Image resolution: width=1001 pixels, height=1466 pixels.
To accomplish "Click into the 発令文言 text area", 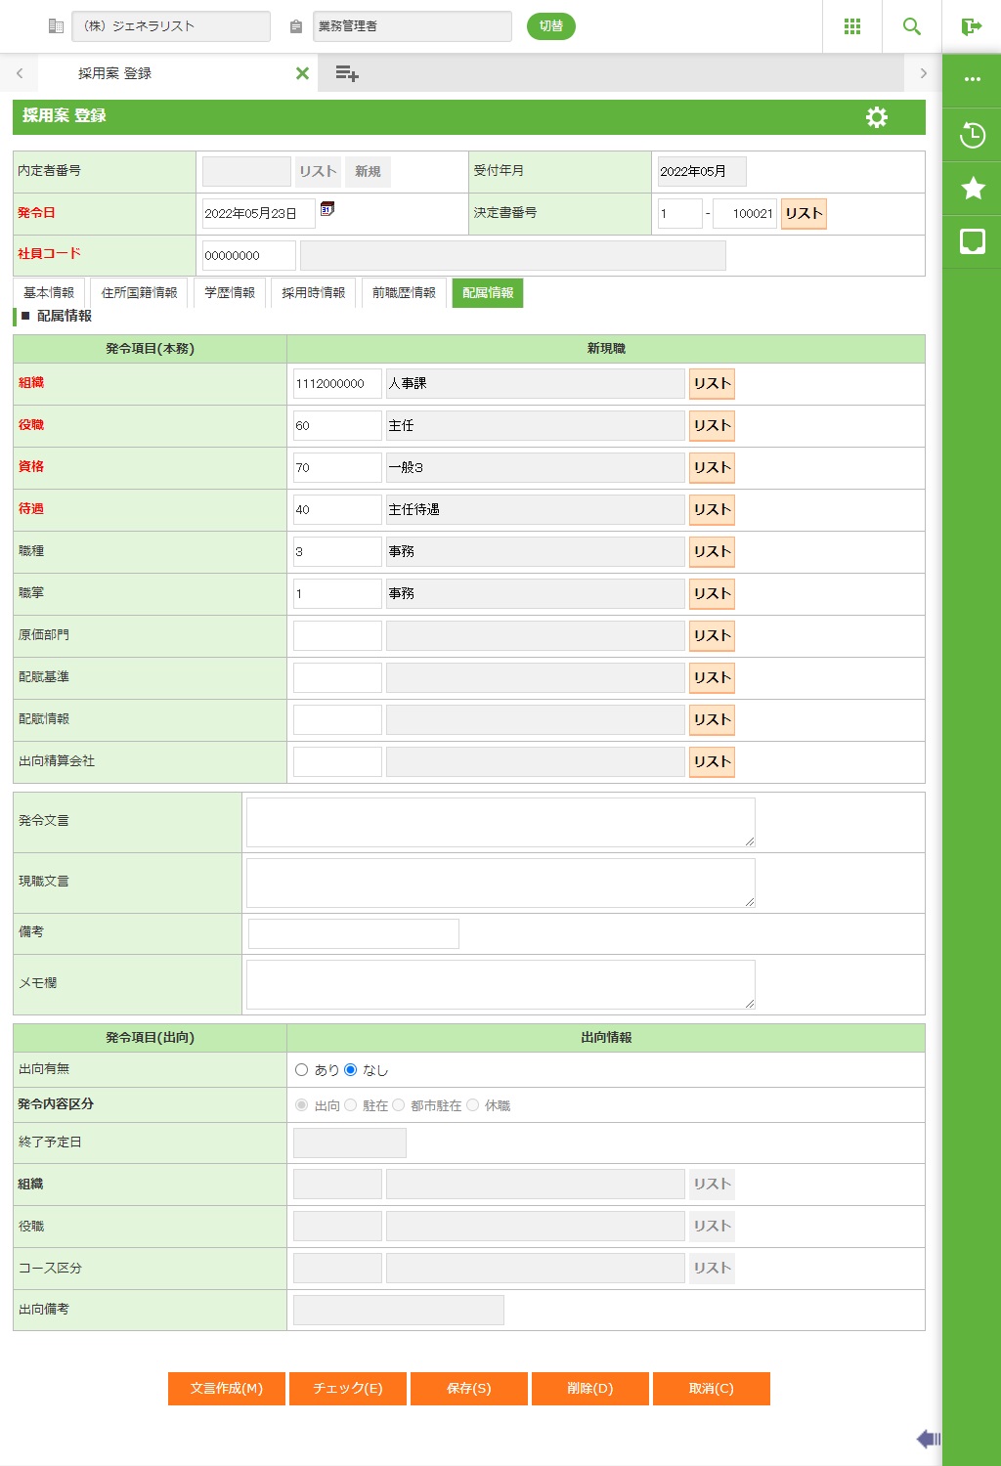I will click(500, 822).
